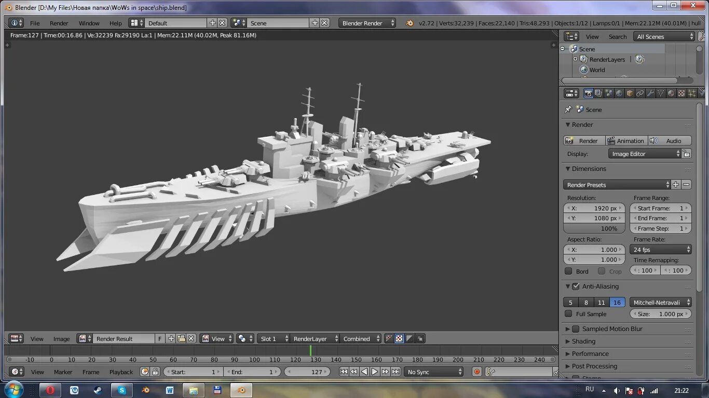Click the Audio mixdown button
Image resolution: width=709 pixels, height=398 pixels.
click(x=670, y=140)
